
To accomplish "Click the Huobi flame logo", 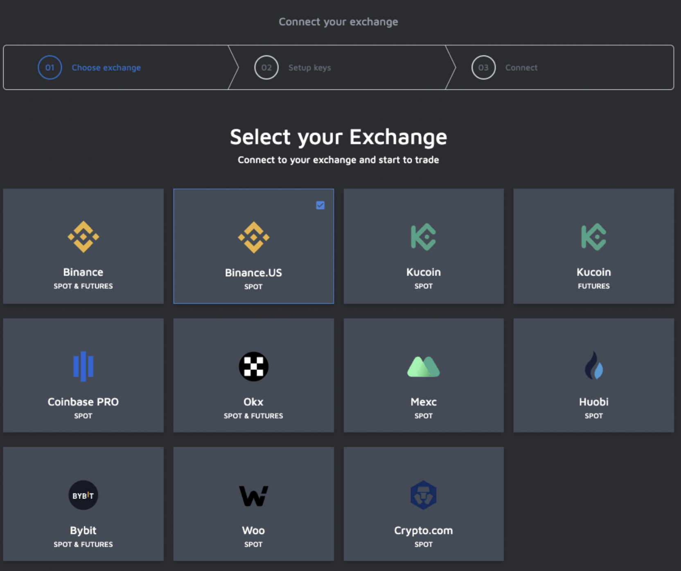I will coord(593,366).
